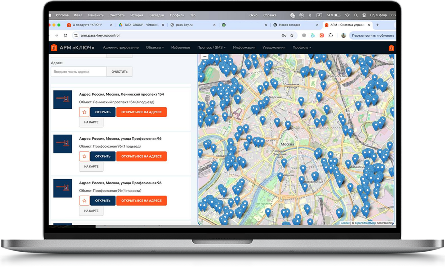445x267 pixels.
Task: Go to Избранное in the navbar
Action: tap(181, 48)
